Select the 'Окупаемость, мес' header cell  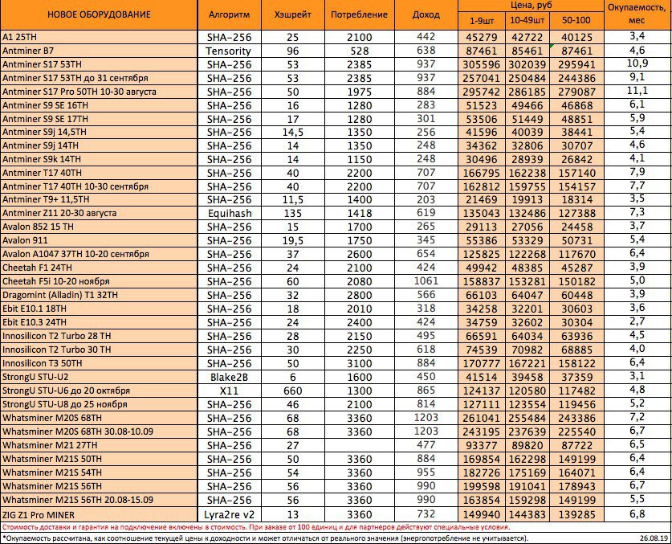tap(637, 14)
